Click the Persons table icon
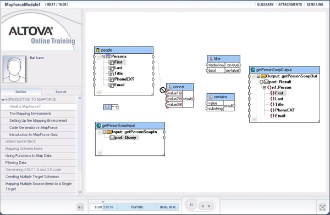Screen dimensions: 330x215 pyautogui.click(x=108, y=56)
